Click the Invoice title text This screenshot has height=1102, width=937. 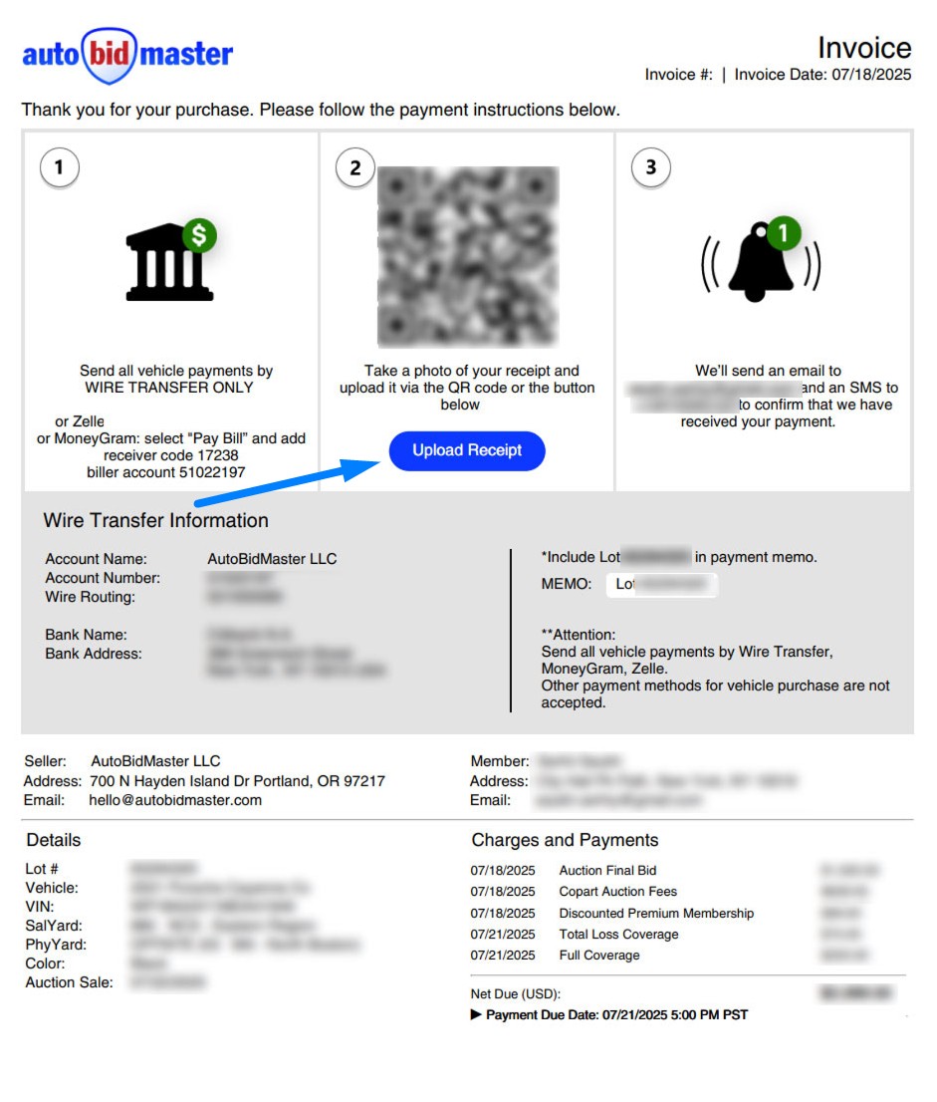[x=863, y=48]
